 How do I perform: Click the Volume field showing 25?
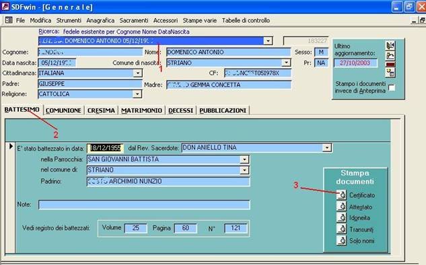click(135, 228)
